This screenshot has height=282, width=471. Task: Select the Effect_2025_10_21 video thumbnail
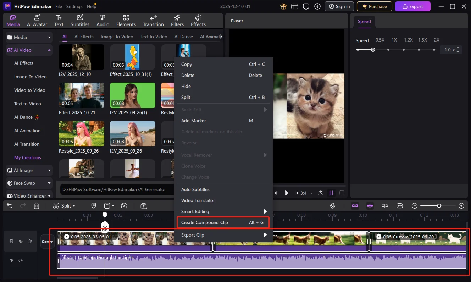click(x=81, y=95)
